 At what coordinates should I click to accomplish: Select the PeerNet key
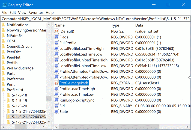tap(14, 57)
